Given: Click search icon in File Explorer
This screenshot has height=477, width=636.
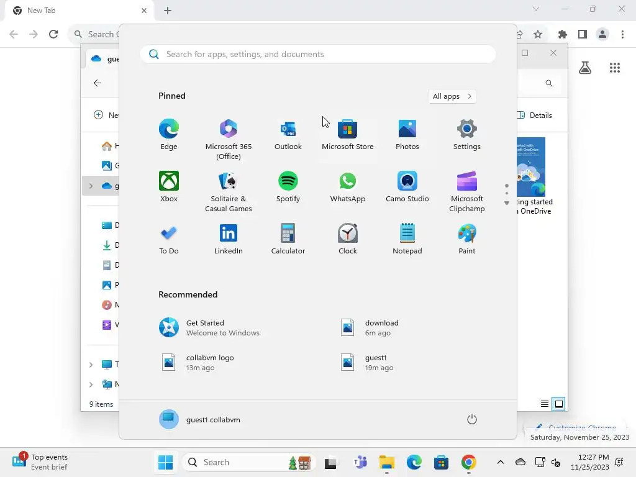Looking at the screenshot, I should click(549, 83).
